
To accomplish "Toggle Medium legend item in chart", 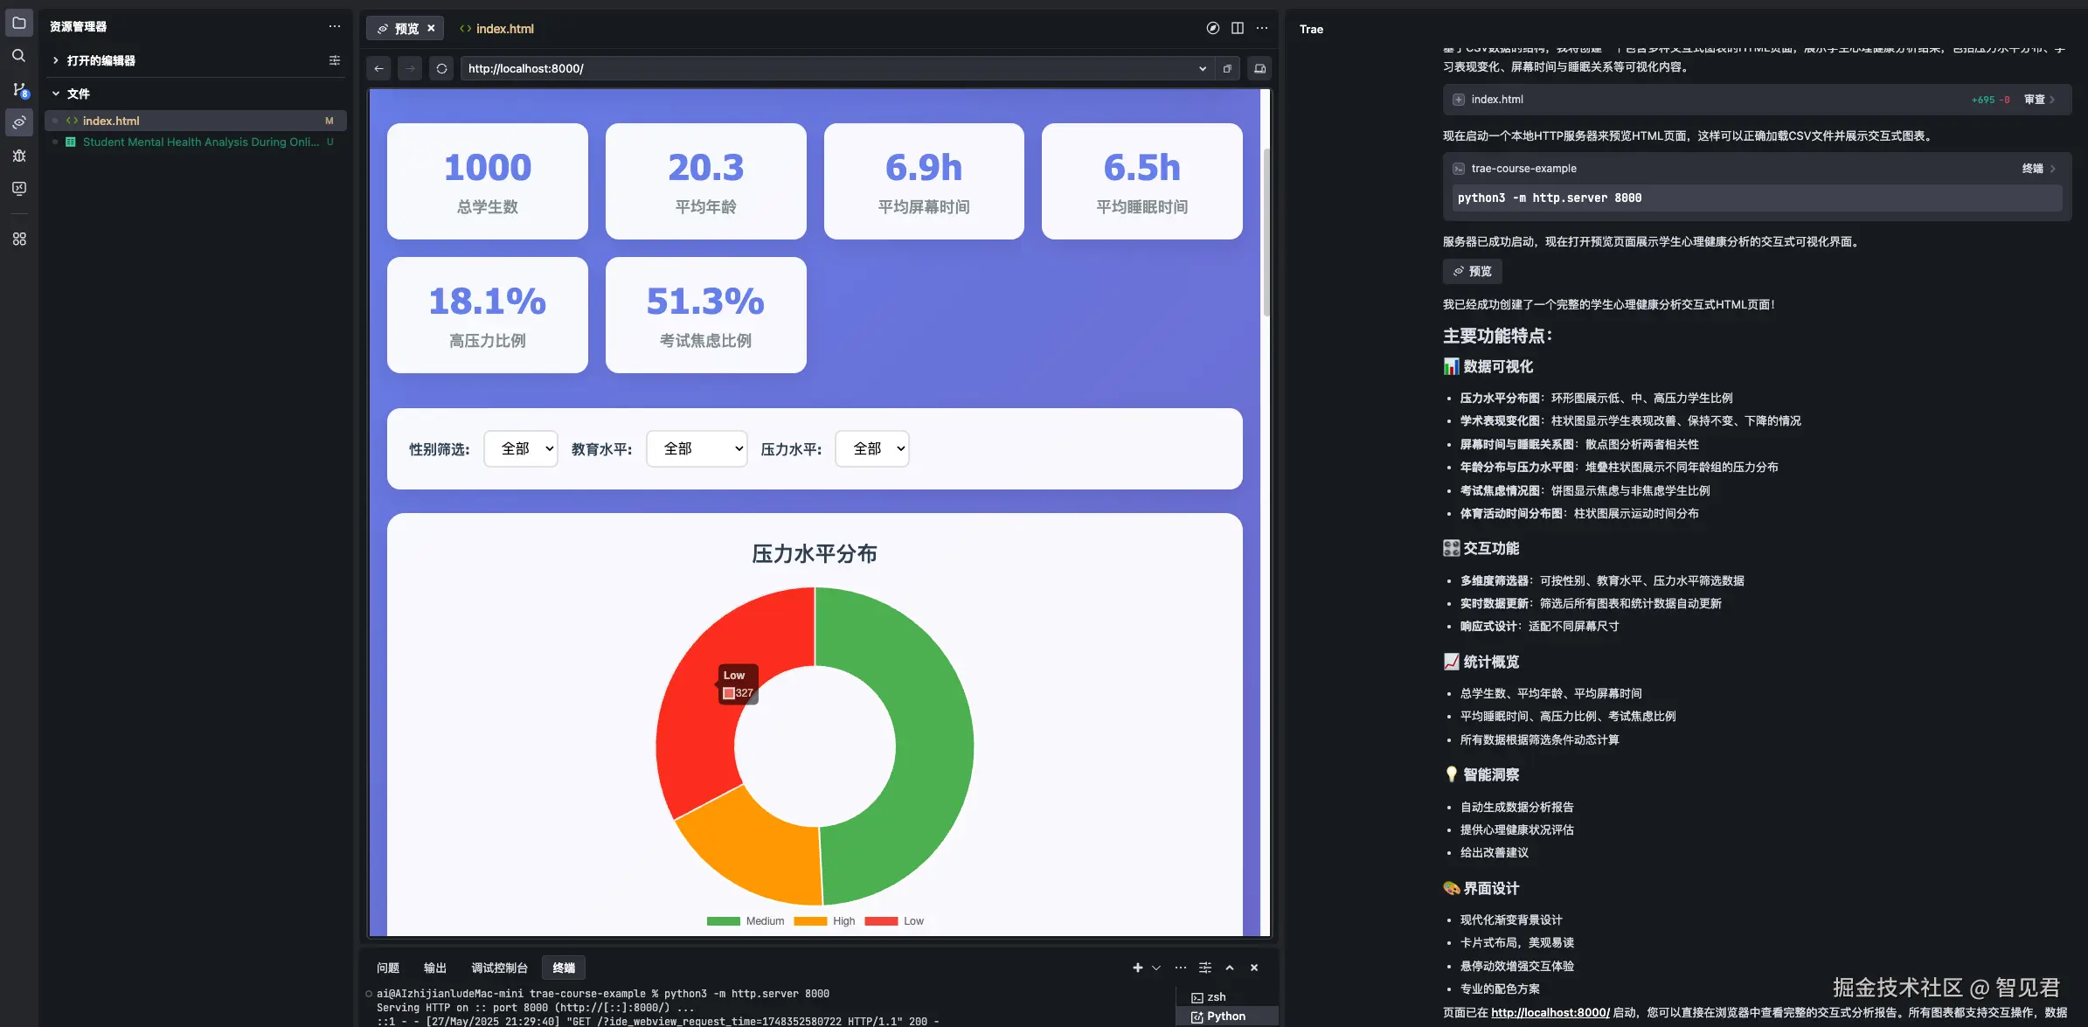I will coord(745,921).
